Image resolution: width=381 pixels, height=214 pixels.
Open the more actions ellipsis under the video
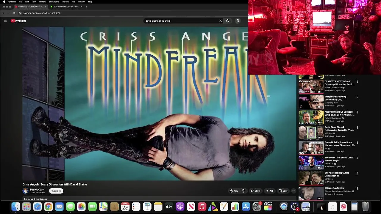coord(293,191)
